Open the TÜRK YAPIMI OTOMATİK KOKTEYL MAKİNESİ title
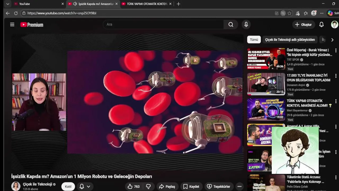The height and width of the screenshot is (191, 339). click(309, 103)
